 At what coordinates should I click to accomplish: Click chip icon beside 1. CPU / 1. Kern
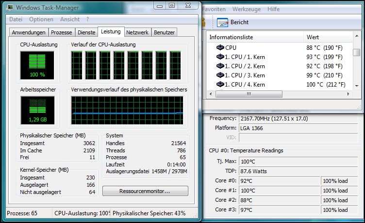point(220,57)
